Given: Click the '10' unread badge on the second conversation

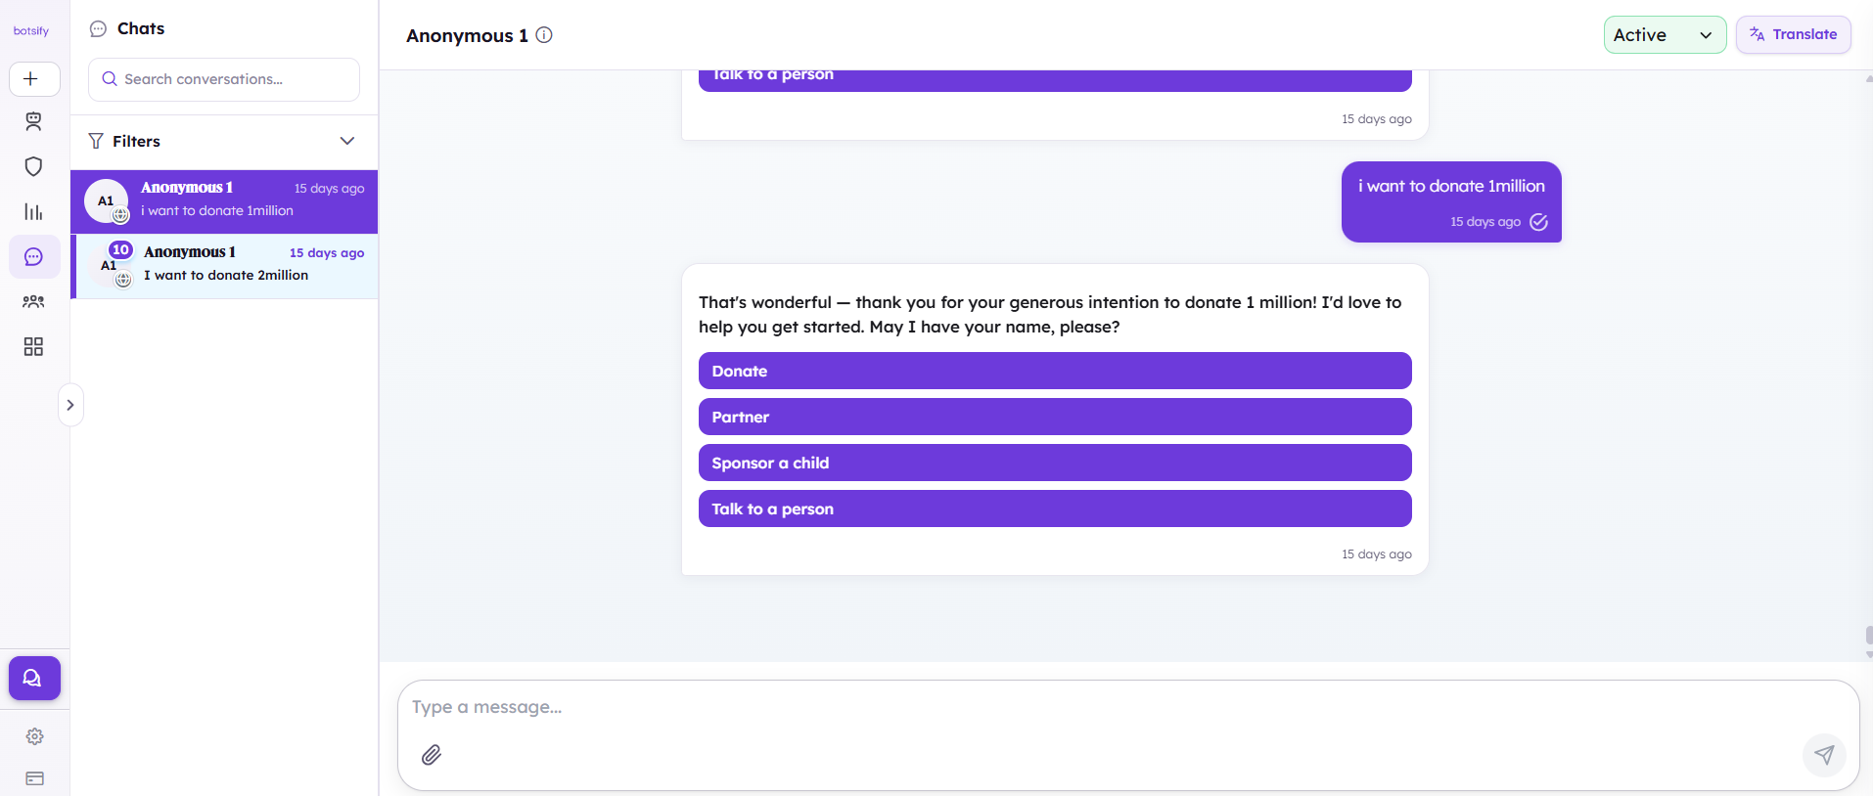Looking at the screenshot, I should point(120,250).
